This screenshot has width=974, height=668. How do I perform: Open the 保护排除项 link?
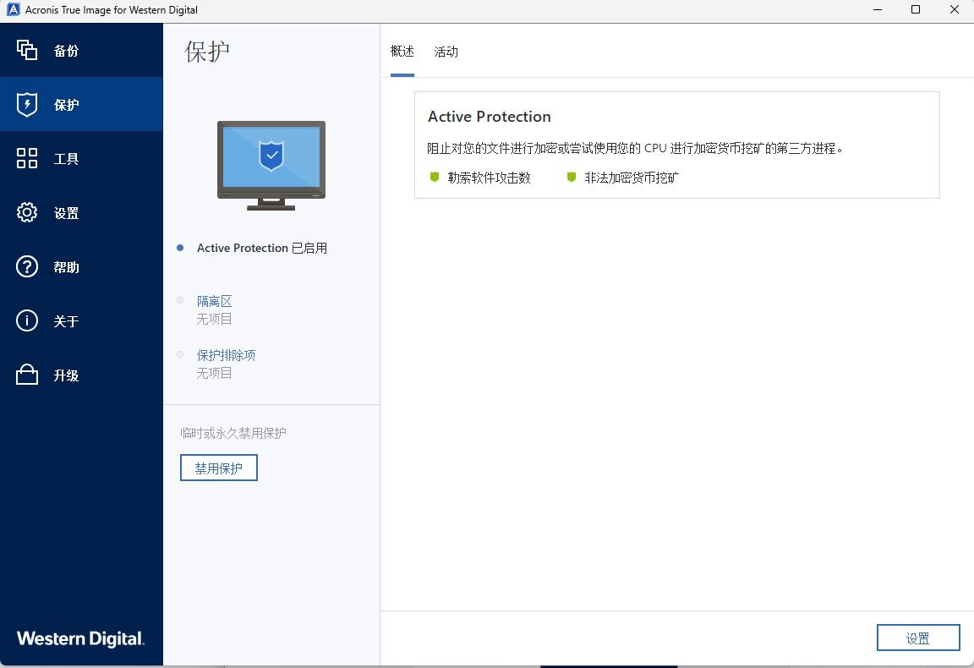tap(226, 355)
